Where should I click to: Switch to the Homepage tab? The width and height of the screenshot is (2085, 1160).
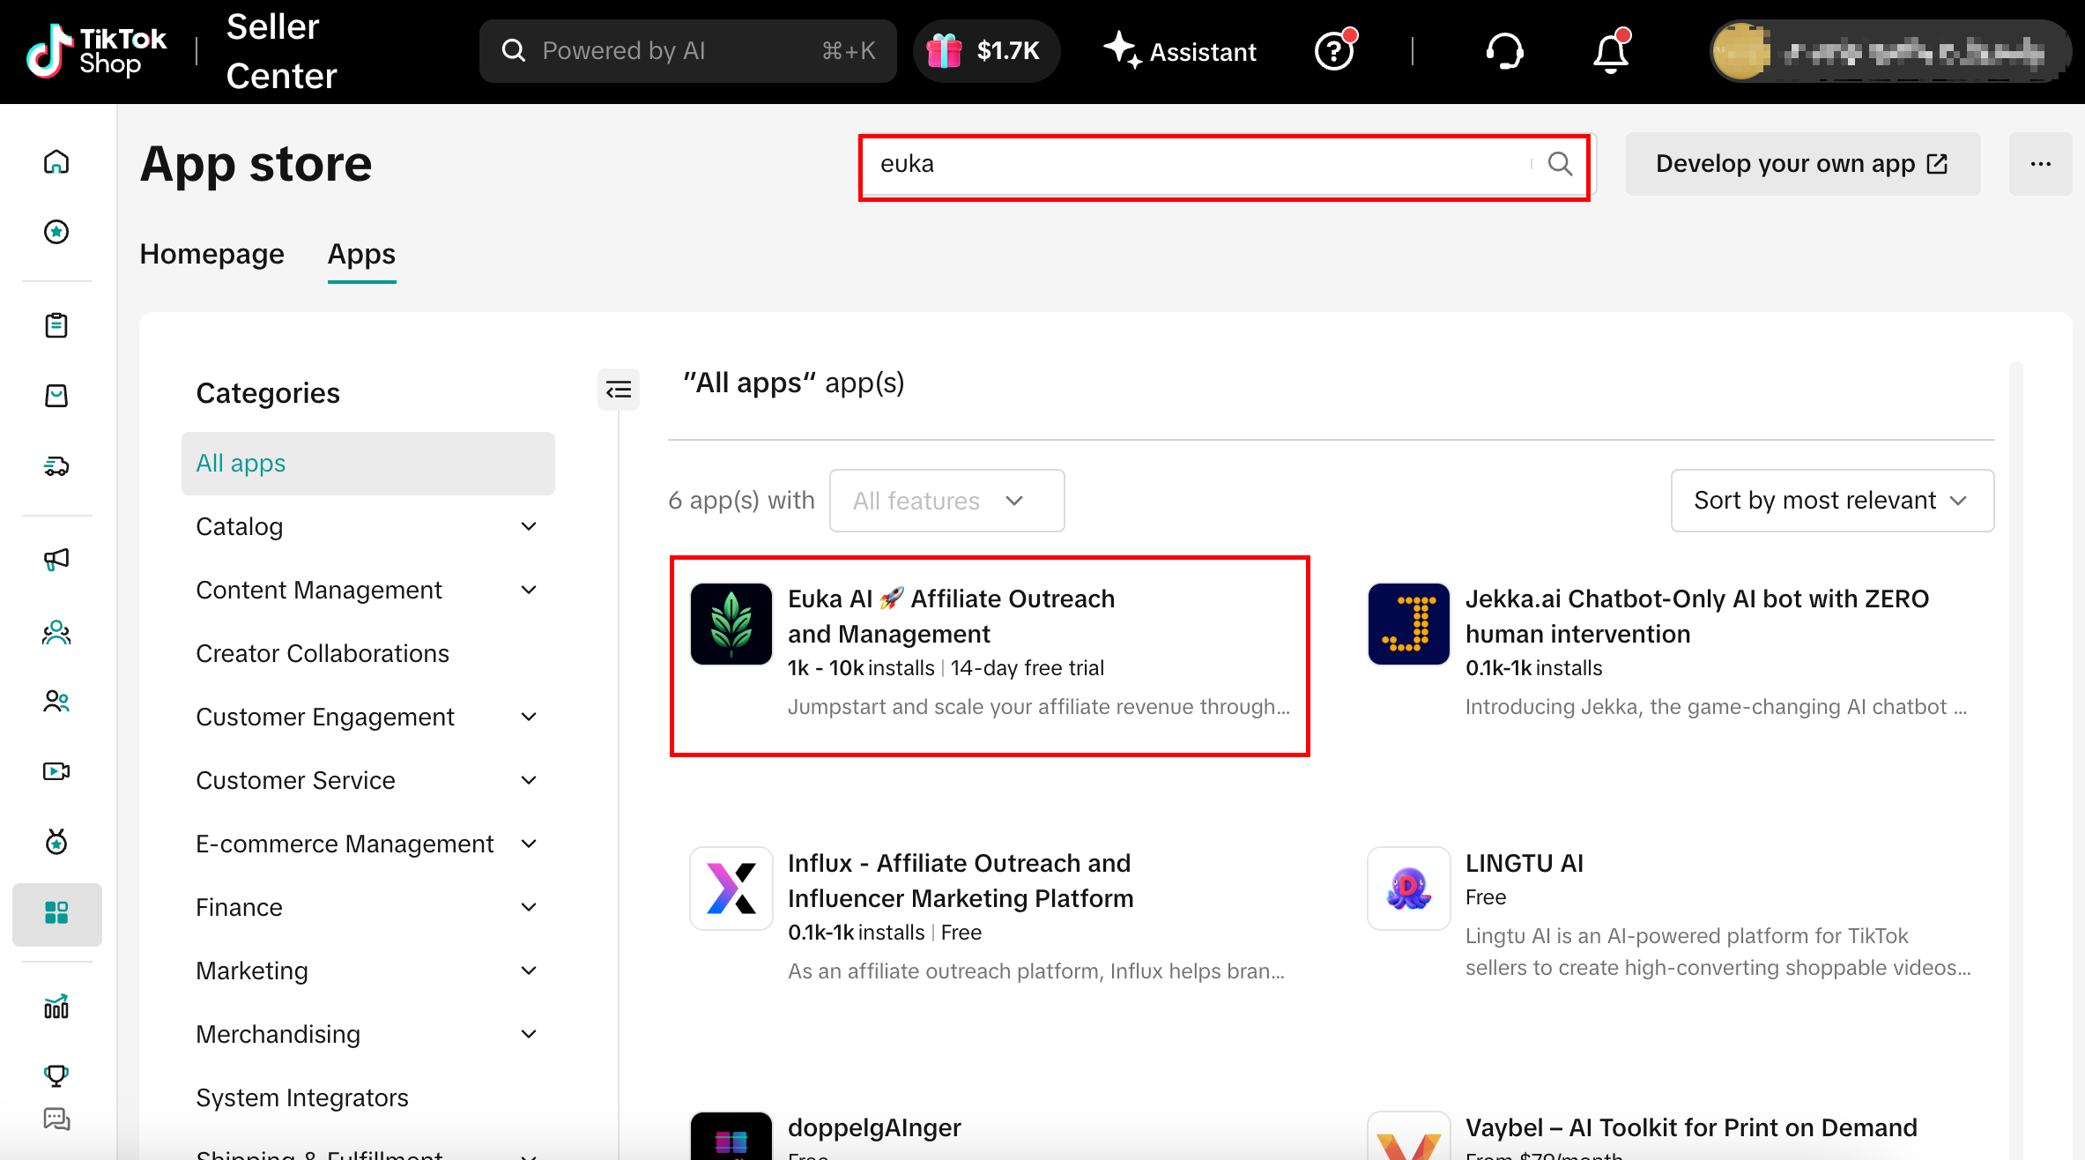(x=212, y=254)
